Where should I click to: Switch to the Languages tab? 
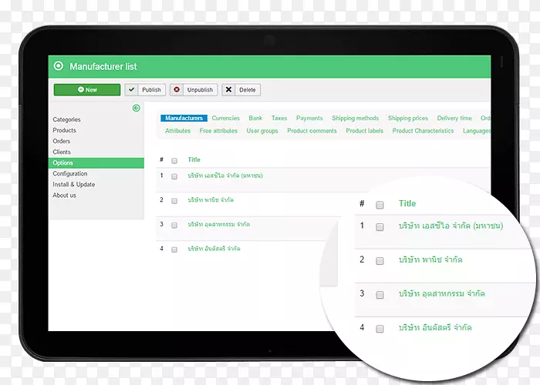click(477, 131)
